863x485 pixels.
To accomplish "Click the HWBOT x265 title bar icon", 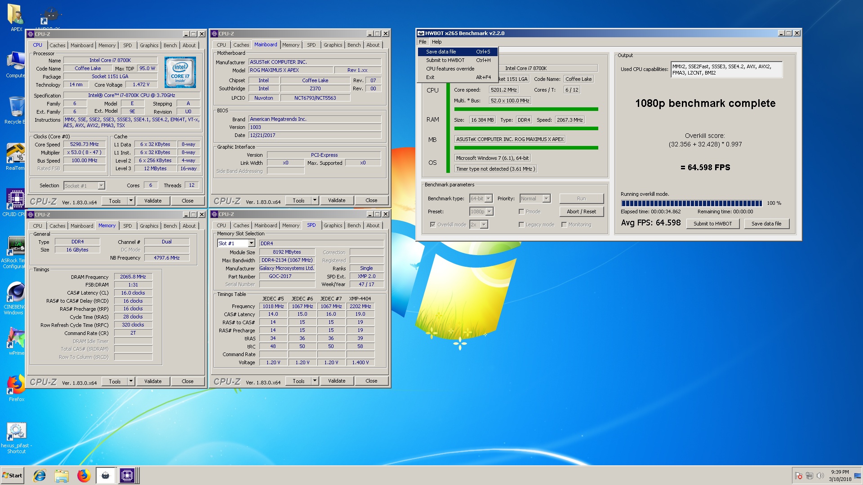I will tap(421, 33).
